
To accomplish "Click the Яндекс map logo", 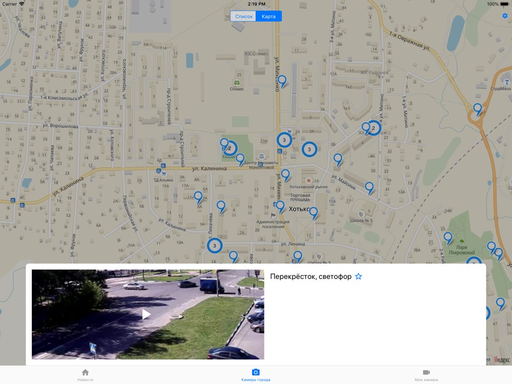I will click(x=502, y=359).
